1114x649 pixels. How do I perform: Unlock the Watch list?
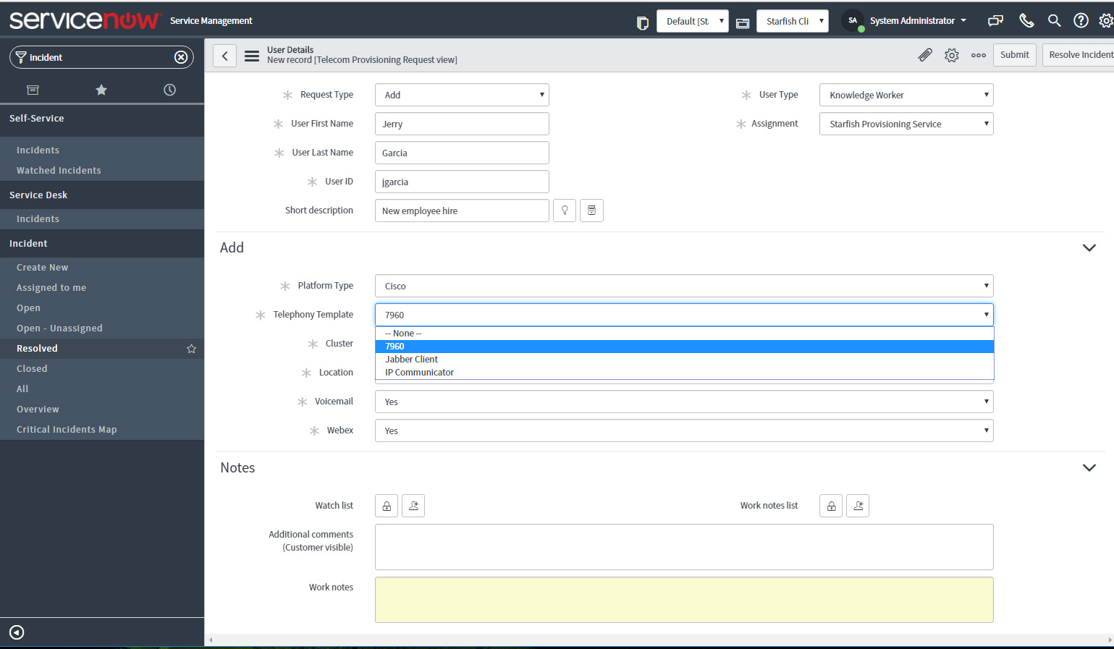pos(387,506)
